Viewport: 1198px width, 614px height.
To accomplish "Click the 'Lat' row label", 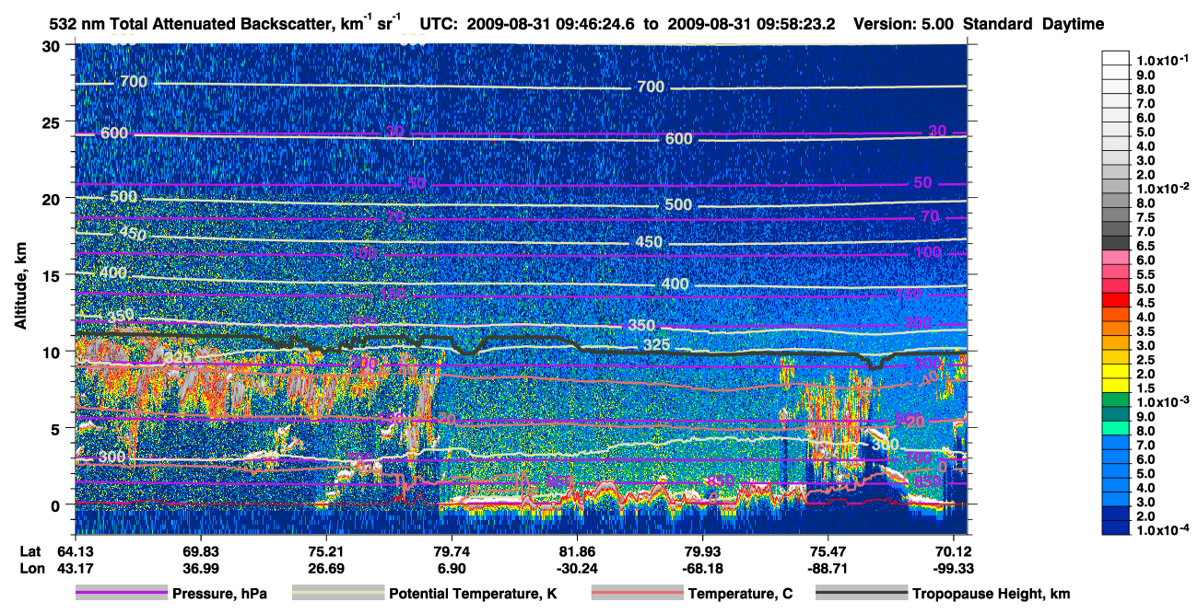I will pyautogui.click(x=30, y=551).
